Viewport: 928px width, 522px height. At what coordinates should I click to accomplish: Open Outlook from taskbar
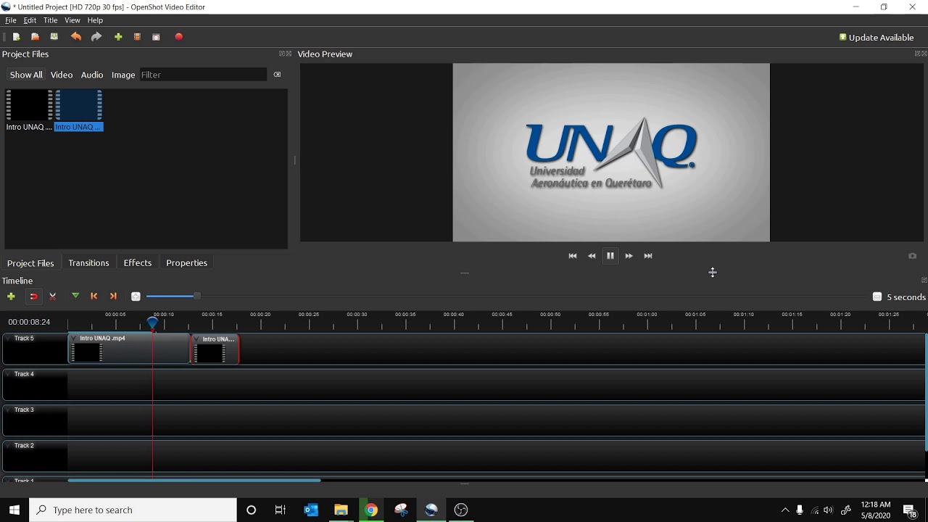click(x=311, y=510)
